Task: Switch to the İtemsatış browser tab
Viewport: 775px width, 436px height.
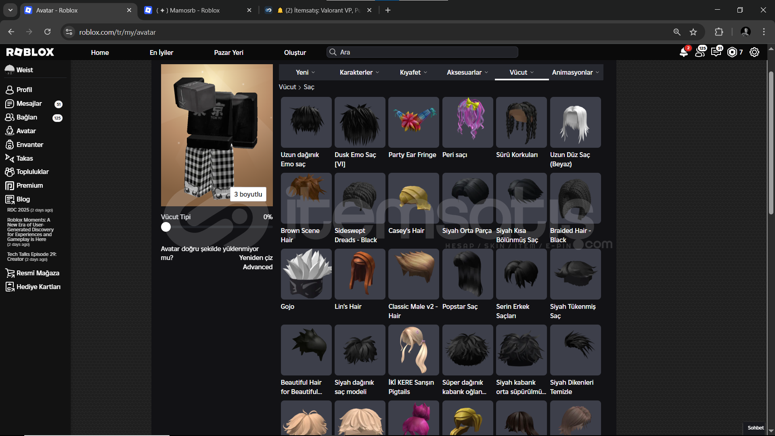Action: pos(319,10)
